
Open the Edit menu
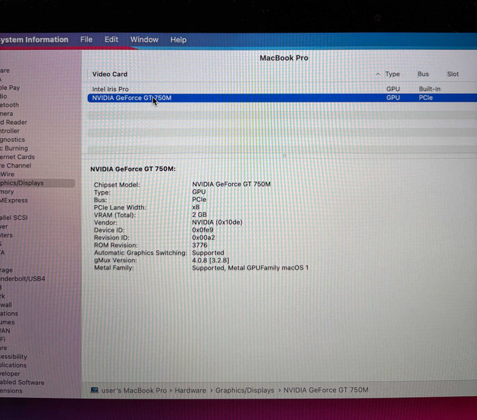pos(111,40)
